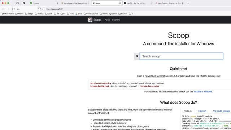
Task: Open the Drive bookmark
Action: click(x=79, y=14)
